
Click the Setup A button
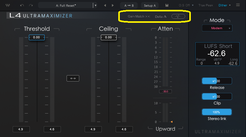click(x=150, y=5)
